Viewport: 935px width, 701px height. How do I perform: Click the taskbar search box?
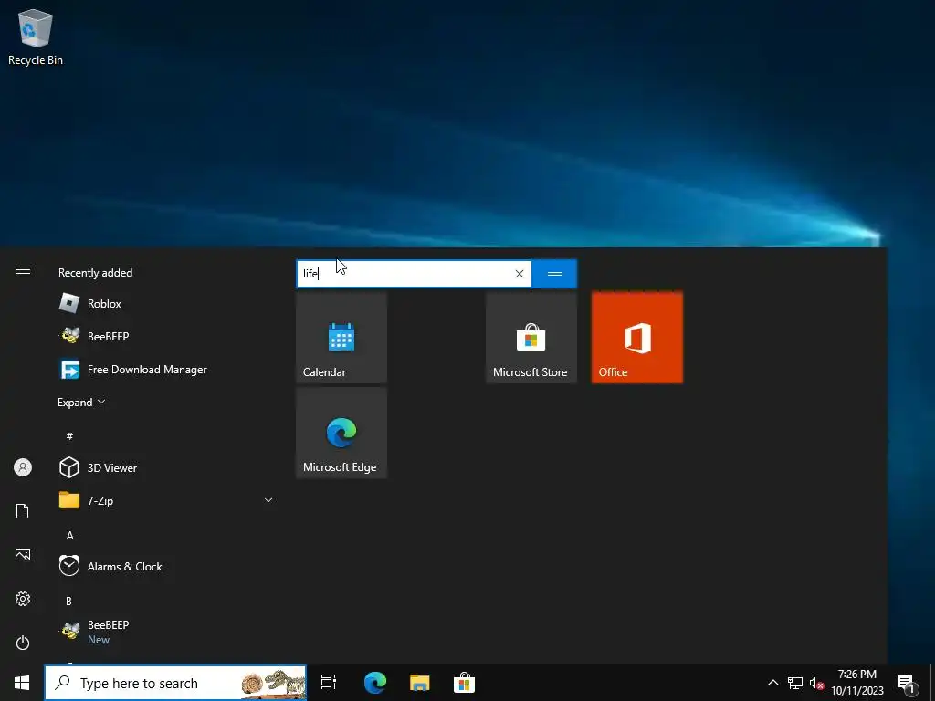(x=175, y=683)
